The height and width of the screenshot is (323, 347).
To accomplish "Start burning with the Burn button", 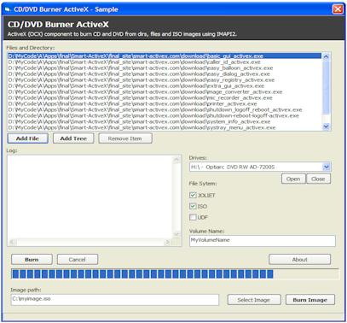I will click(32, 260).
